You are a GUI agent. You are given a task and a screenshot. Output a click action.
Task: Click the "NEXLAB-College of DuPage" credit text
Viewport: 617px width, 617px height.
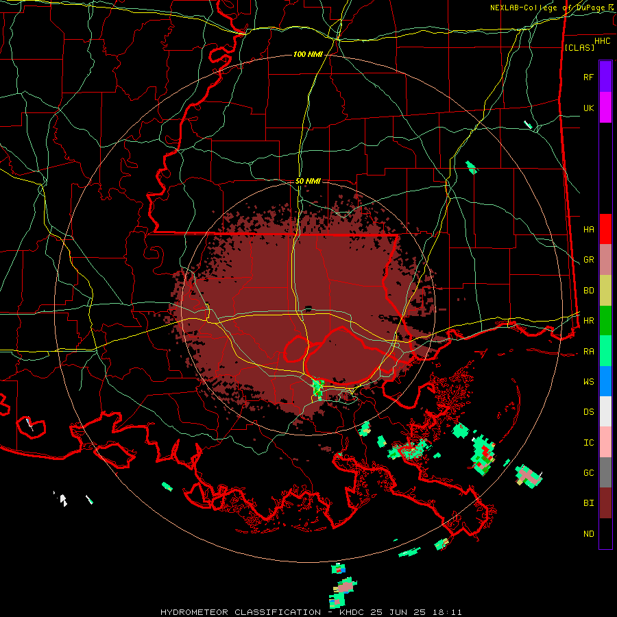(x=547, y=8)
